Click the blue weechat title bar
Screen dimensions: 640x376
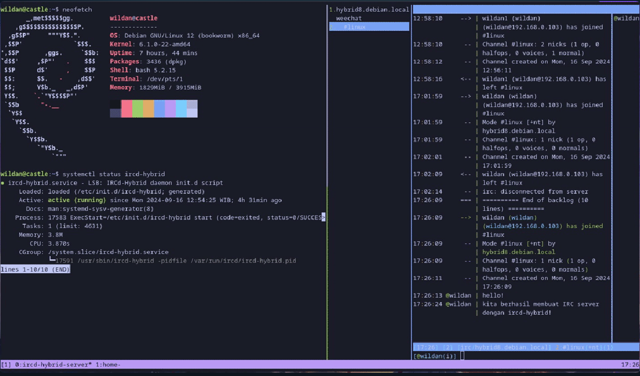click(526, 9)
